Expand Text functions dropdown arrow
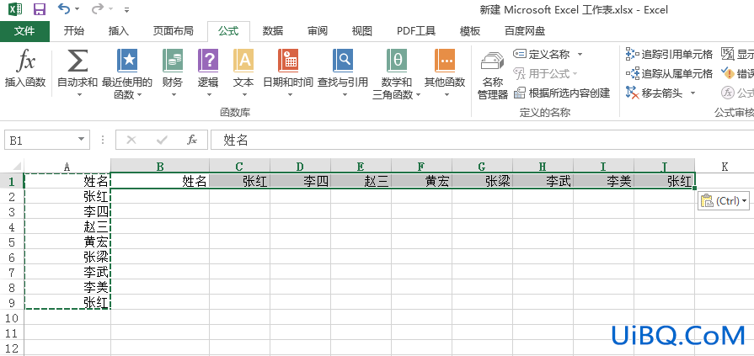The width and height of the screenshot is (754, 356). (243, 94)
